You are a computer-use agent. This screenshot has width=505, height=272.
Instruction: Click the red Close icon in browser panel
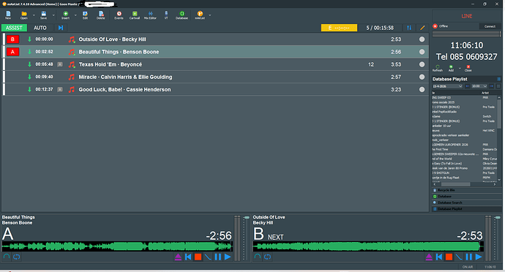pos(468,68)
